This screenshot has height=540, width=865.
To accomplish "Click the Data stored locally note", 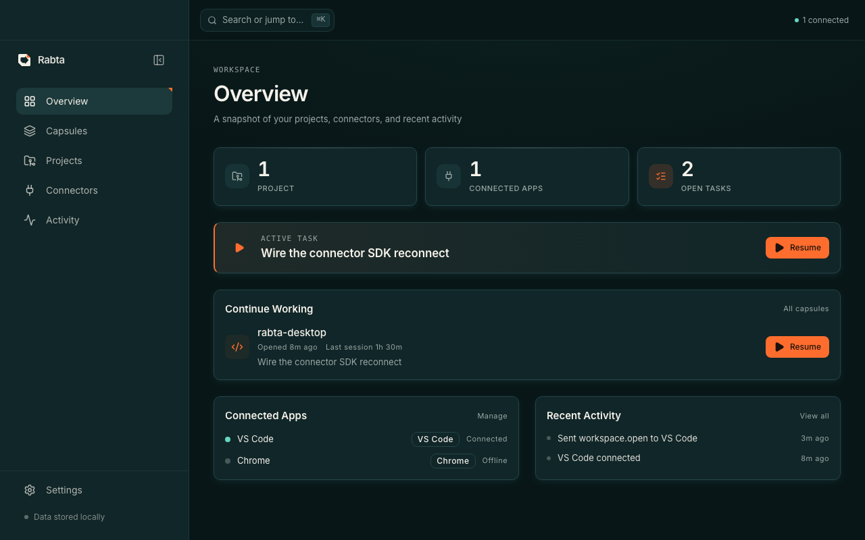I will [x=69, y=517].
